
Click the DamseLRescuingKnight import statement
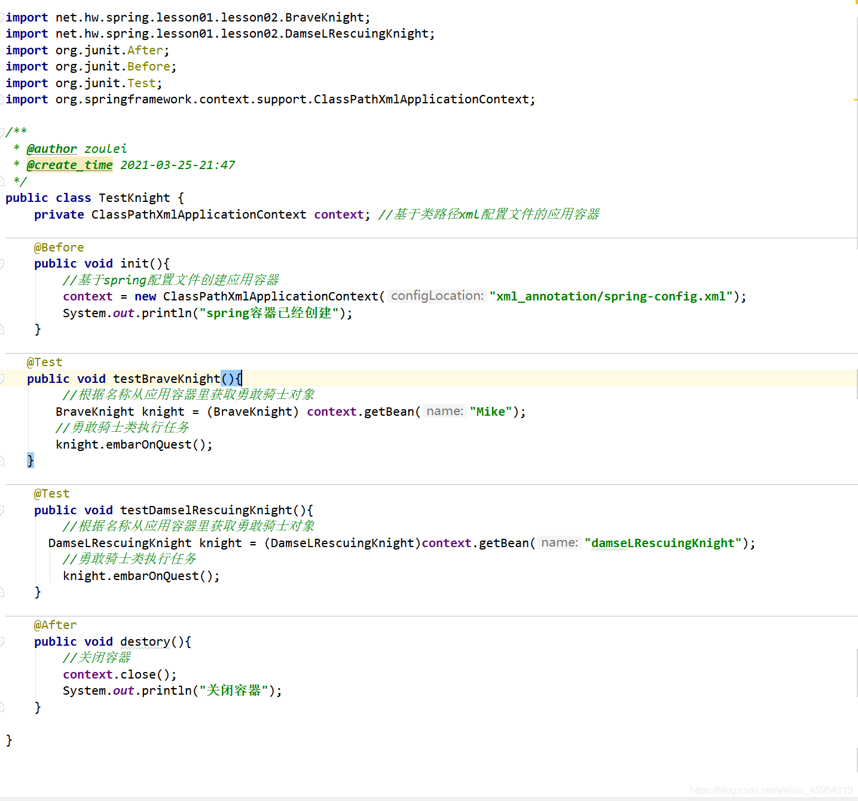220,33
